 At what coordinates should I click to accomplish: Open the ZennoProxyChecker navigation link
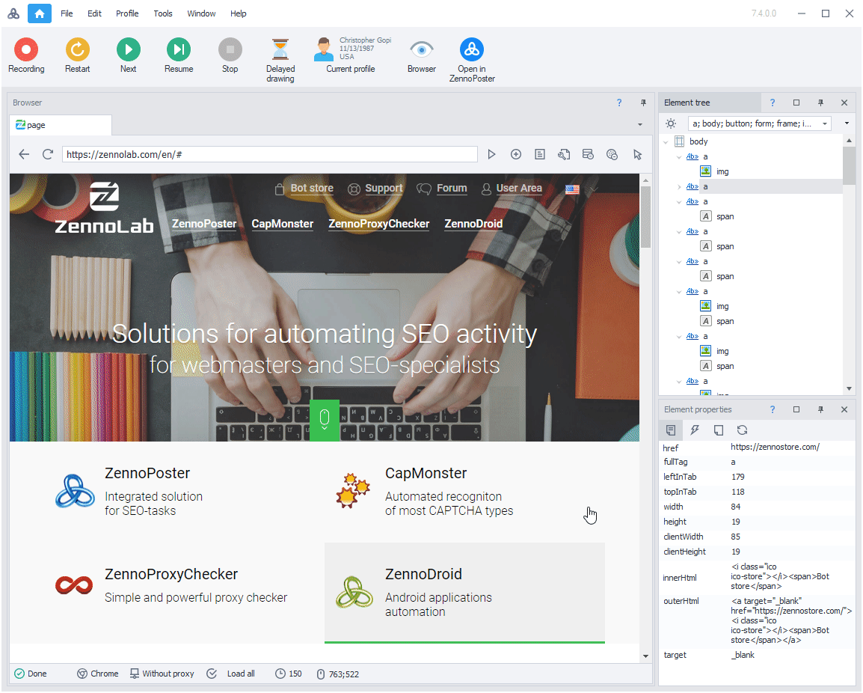coord(378,224)
